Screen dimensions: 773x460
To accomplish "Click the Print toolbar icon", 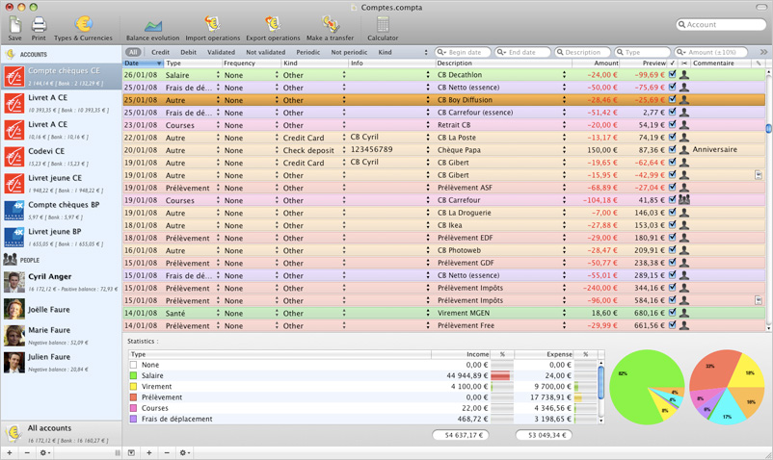I will [39, 24].
